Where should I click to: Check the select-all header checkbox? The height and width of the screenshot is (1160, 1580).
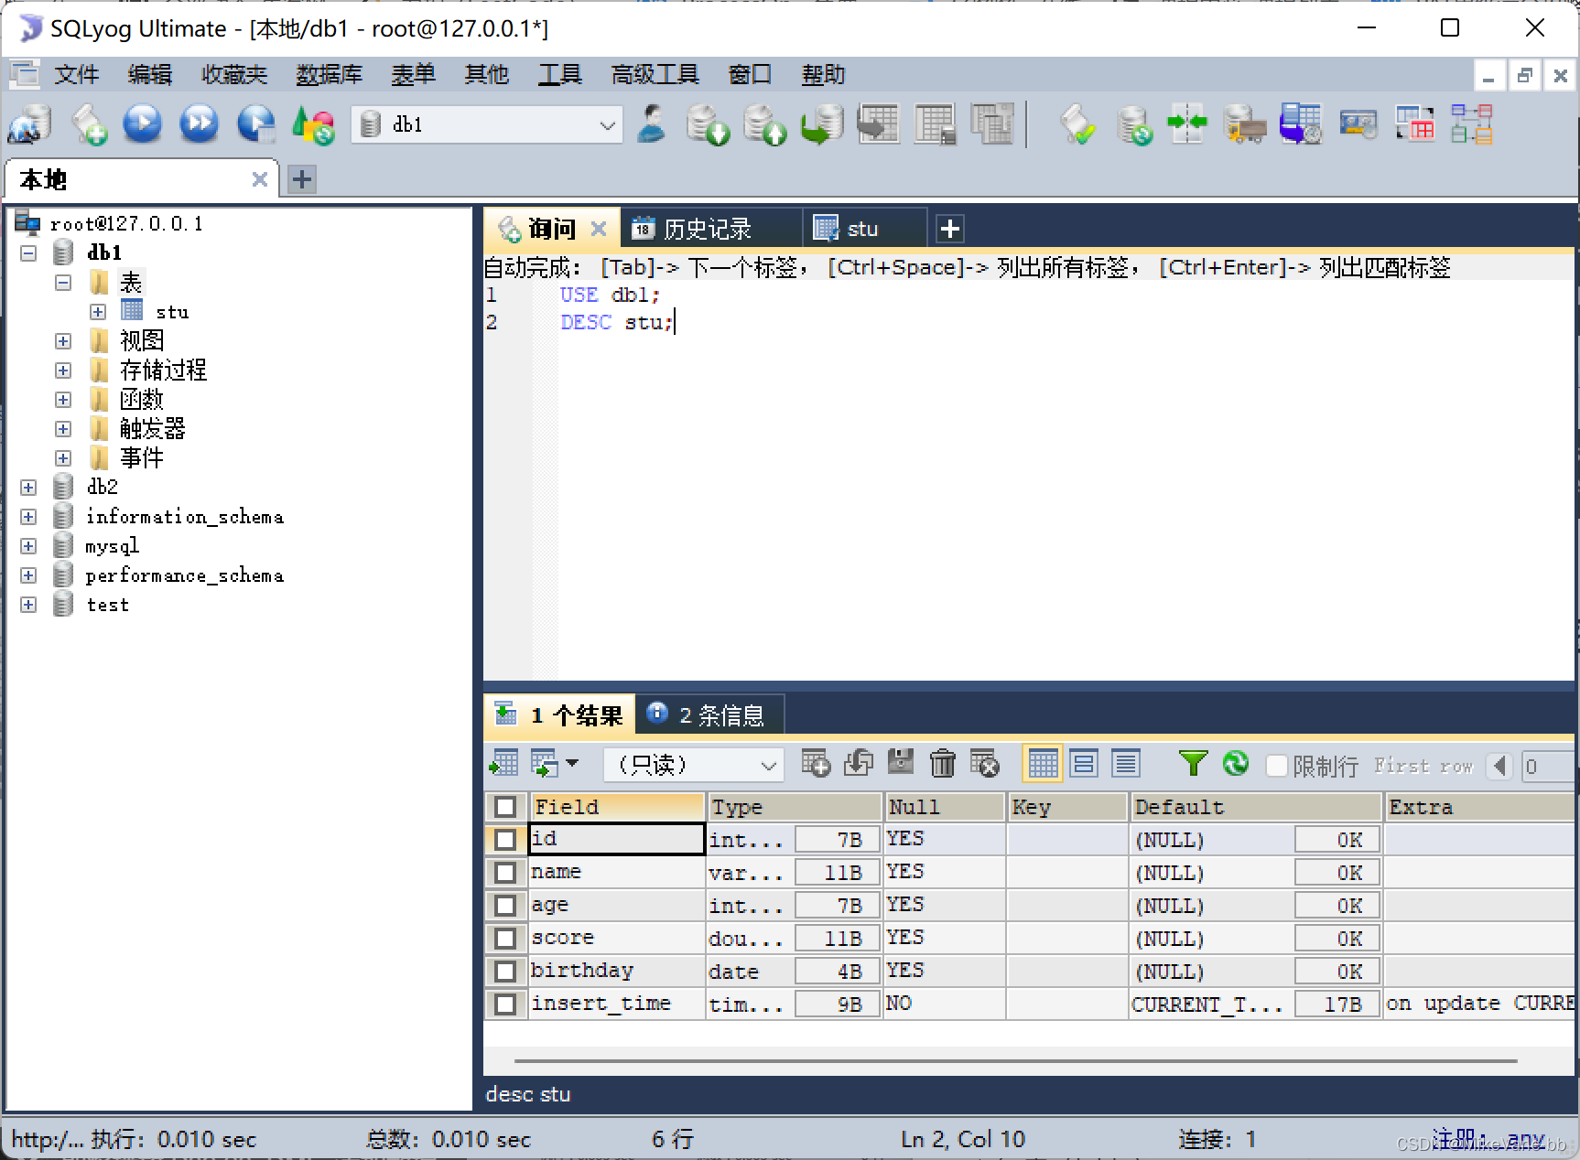[x=505, y=807]
